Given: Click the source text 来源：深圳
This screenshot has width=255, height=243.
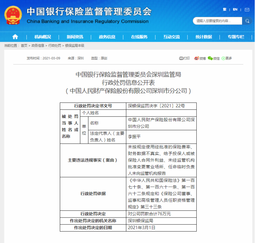Looking at the screenshot, I should pos(75,58).
